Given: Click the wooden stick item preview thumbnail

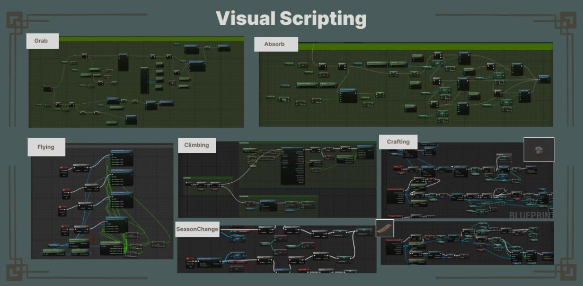Looking at the screenshot, I should (384, 228).
